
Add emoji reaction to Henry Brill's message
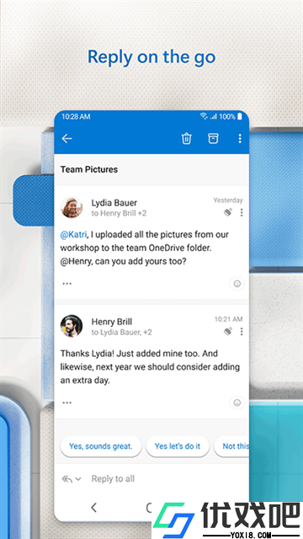click(x=237, y=403)
